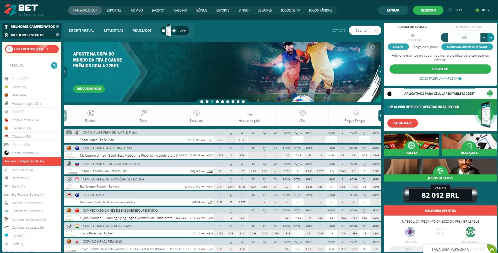
Task: Open Futebol (39) in sidebar
Action: pos(20,79)
